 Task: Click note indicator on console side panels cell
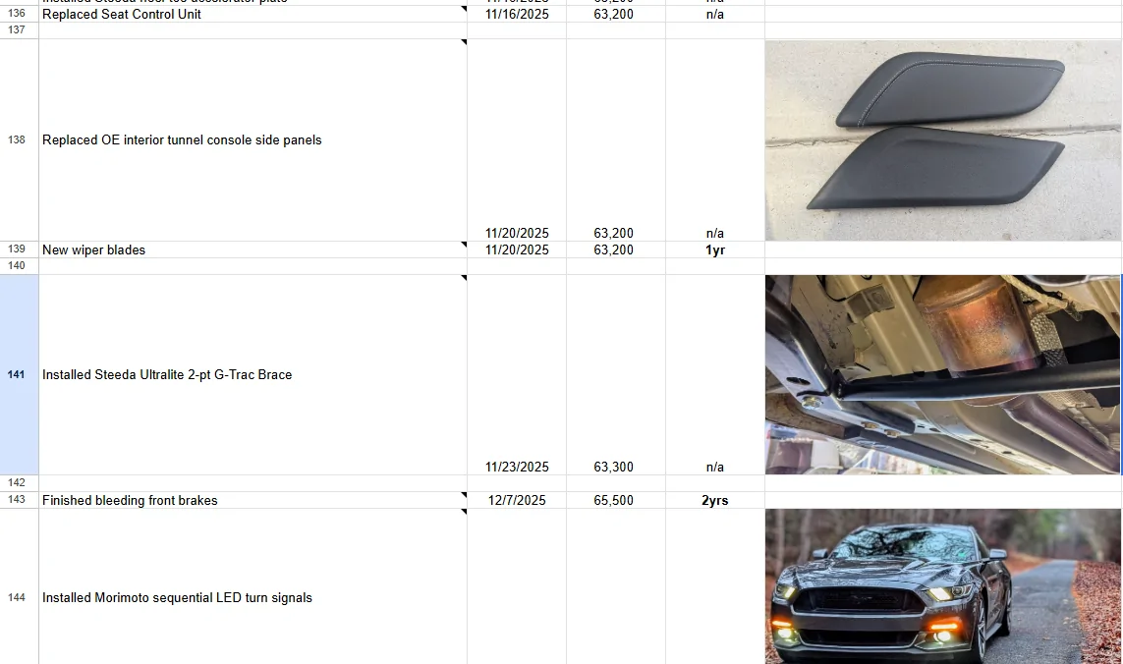pyautogui.click(x=464, y=42)
